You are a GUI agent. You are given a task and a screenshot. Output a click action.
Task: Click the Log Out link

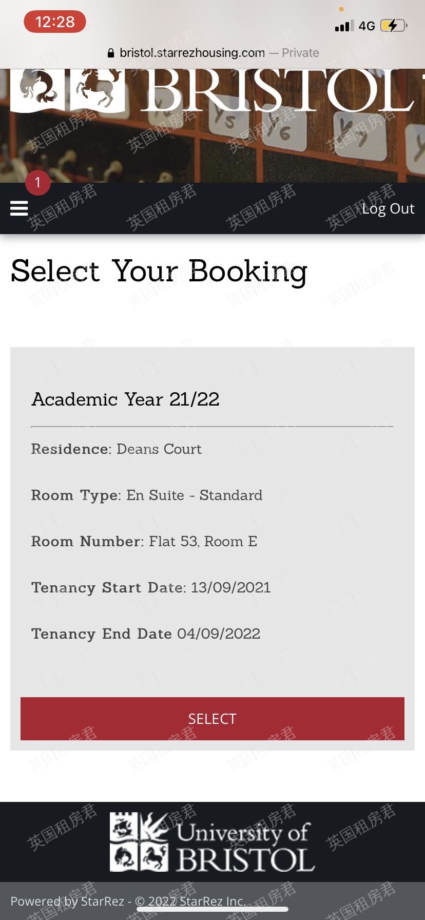point(388,208)
